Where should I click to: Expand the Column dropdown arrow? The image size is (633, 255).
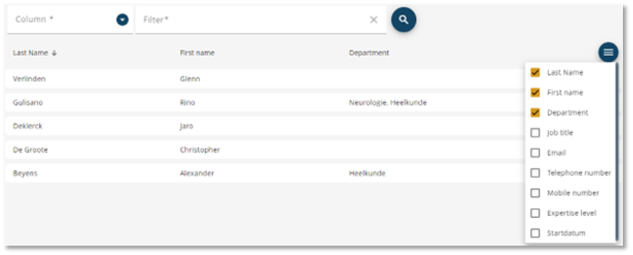click(x=123, y=20)
